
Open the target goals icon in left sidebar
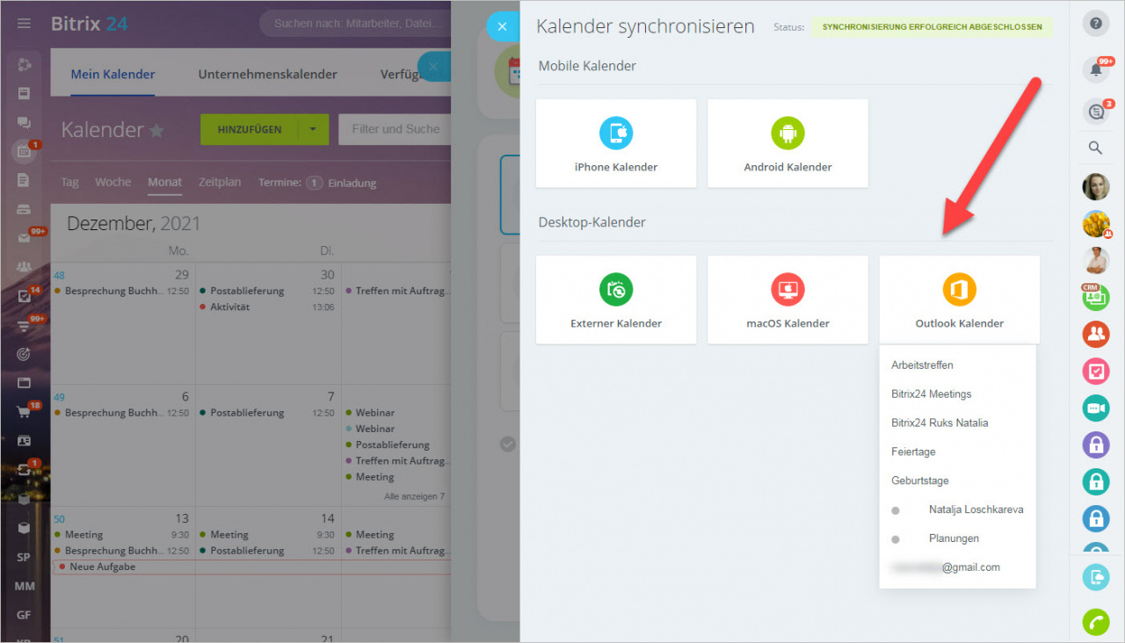(25, 354)
